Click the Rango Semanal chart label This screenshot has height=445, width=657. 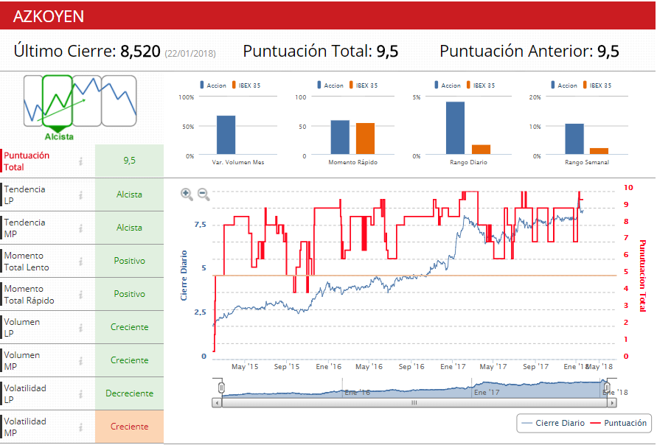(587, 162)
